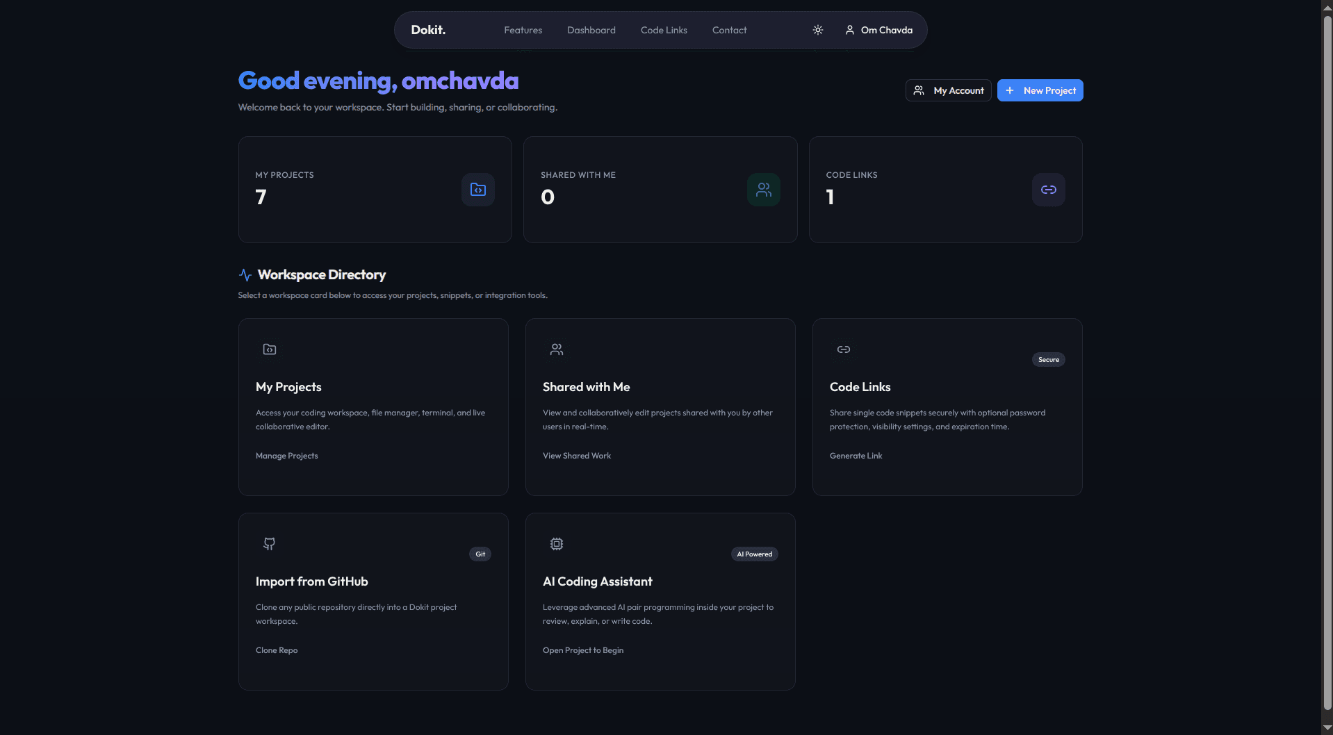The width and height of the screenshot is (1333, 735).
Task: Open the Shared with Me card title
Action: [586, 387]
